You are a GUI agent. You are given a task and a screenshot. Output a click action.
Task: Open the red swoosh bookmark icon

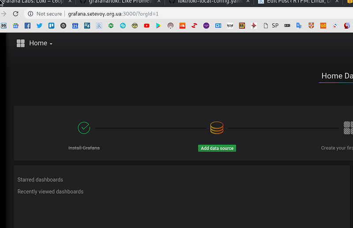(194, 26)
